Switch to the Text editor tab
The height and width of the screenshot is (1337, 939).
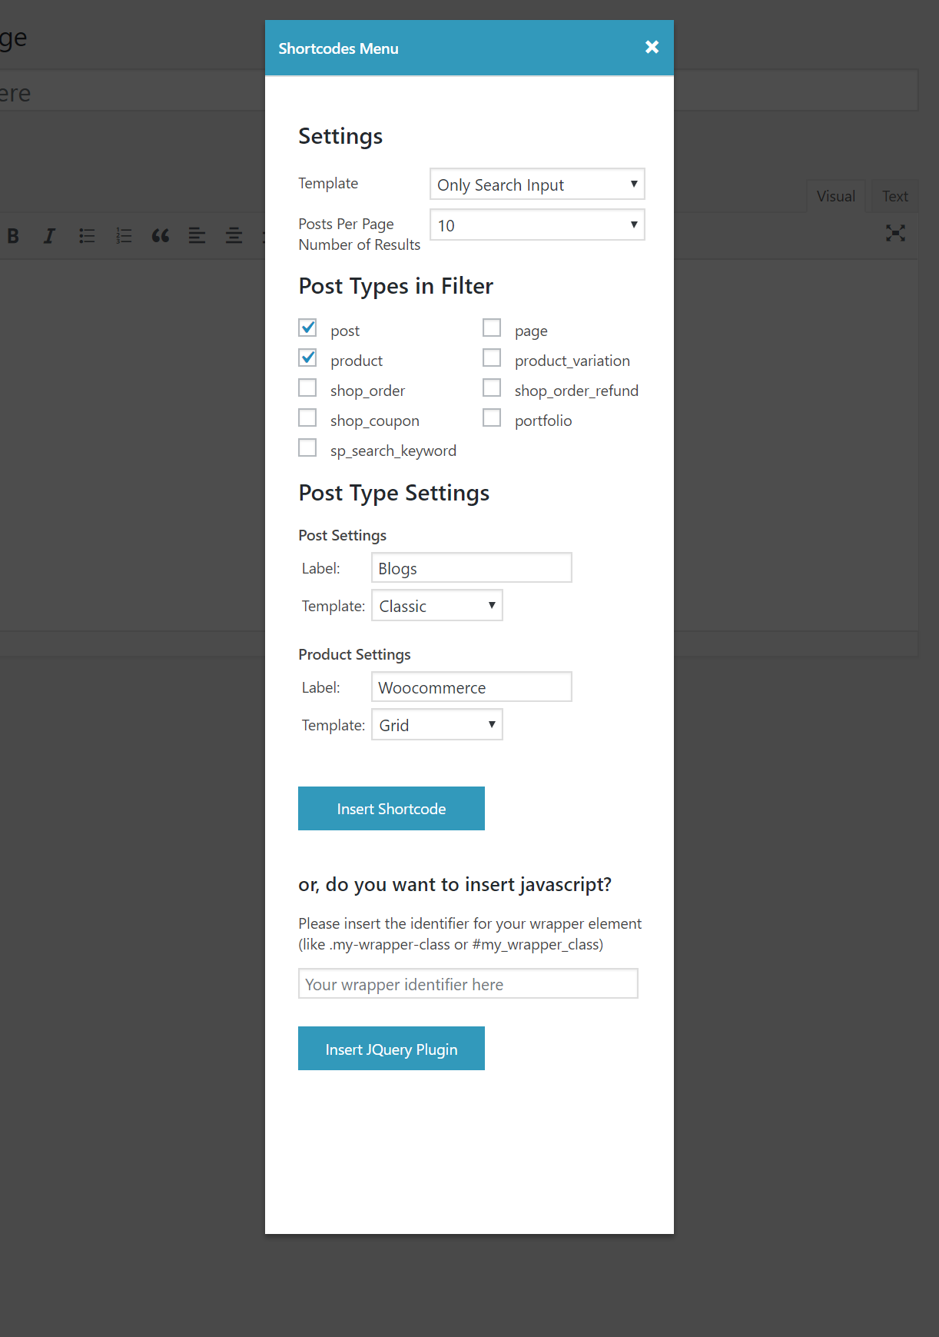click(895, 196)
